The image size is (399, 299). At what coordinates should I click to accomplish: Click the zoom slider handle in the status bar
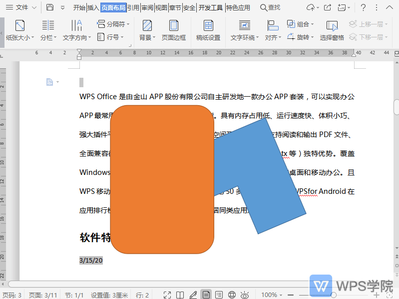coord(334,295)
